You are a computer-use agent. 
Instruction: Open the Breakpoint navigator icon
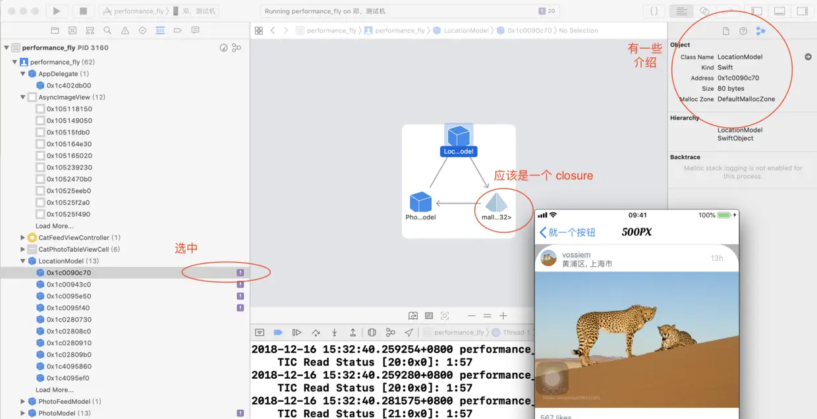click(177, 30)
